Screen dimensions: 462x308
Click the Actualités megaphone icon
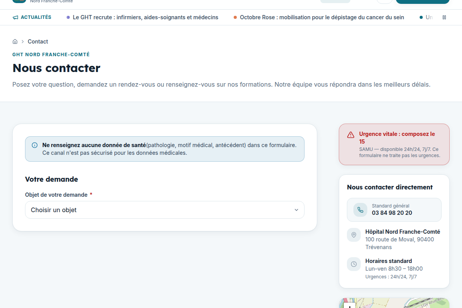point(15,17)
